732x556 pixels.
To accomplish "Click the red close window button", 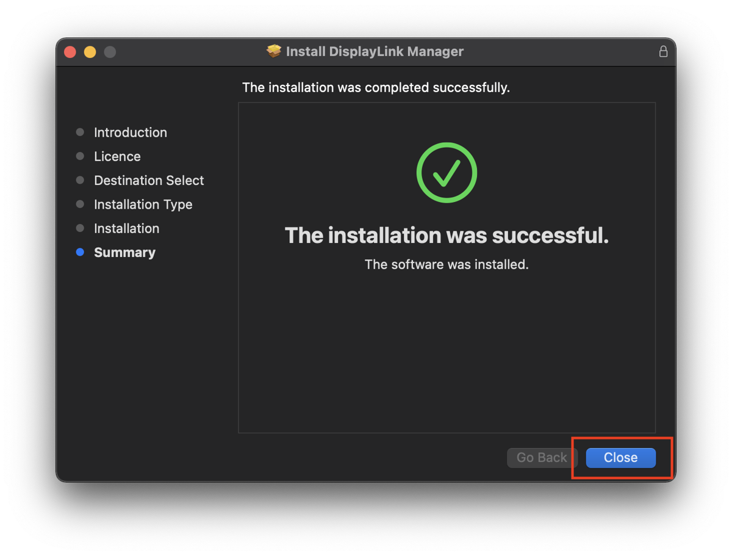I will click(x=70, y=52).
